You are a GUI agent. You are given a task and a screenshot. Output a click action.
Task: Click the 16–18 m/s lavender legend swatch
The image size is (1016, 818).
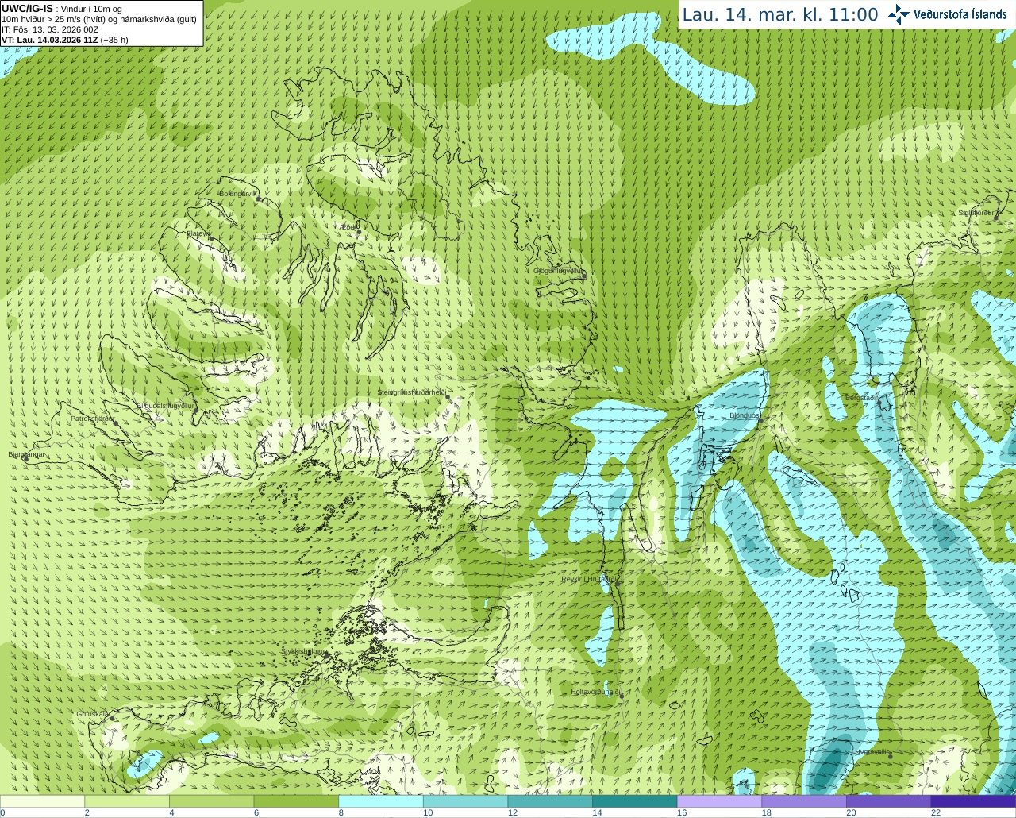[719, 801]
